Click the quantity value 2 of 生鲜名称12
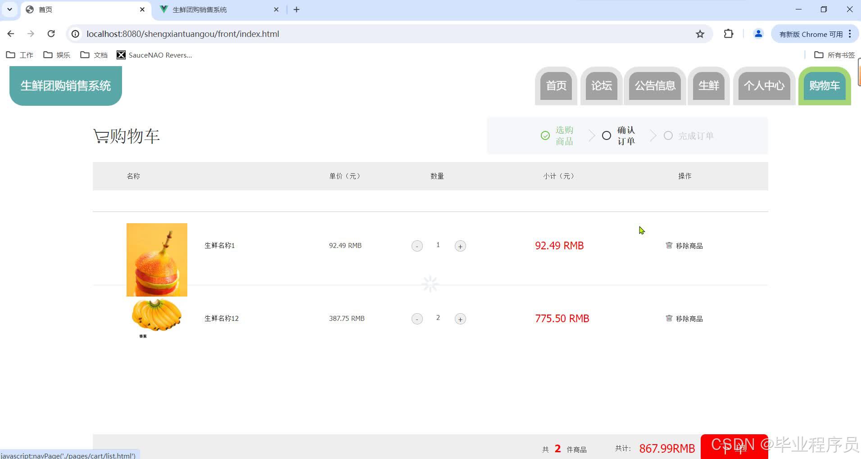This screenshot has width=861, height=459. point(438,318)
